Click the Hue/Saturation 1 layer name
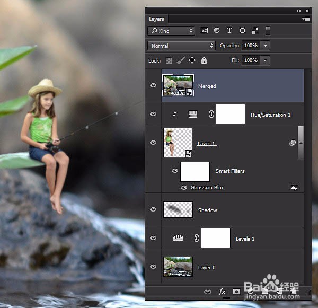 270,115
